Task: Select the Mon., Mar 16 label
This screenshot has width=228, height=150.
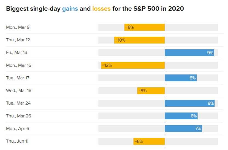Action: (19, 65)
